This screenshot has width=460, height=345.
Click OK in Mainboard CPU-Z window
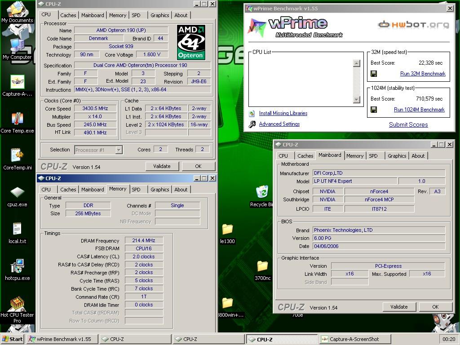click(x=435, y=307)
